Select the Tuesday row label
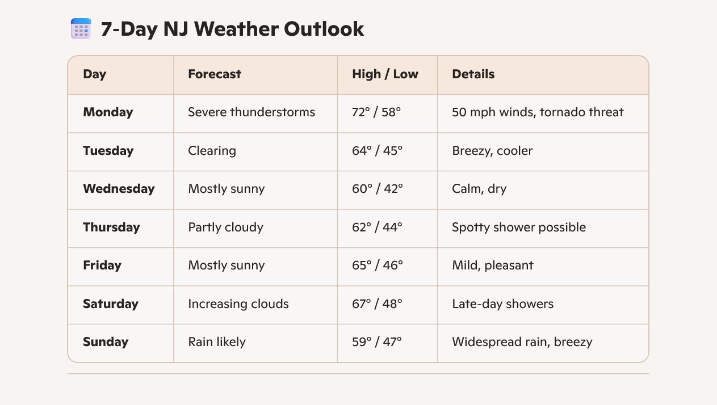The height and width of the screenshot is (405, 717). click(108, 151)
